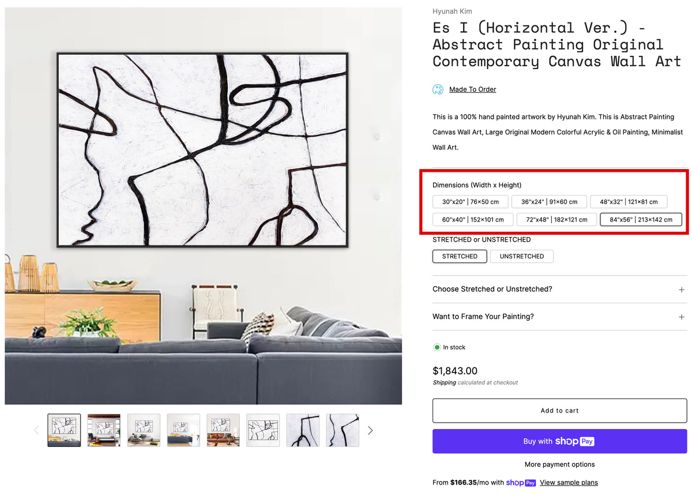Open the Shipping policy link
Viewport: 692px width, 496px height.
coord(444,382)
